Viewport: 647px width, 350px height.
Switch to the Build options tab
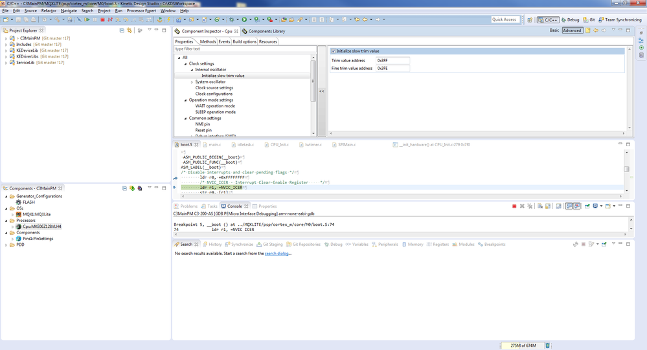click(x=244, y=41)
